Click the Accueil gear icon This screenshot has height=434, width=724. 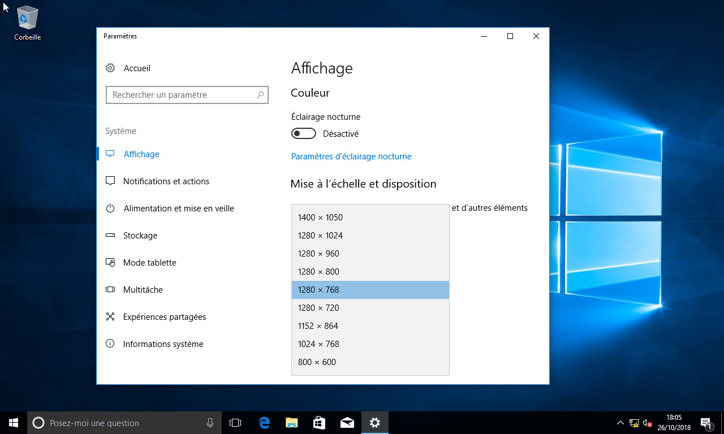point(110,68)
